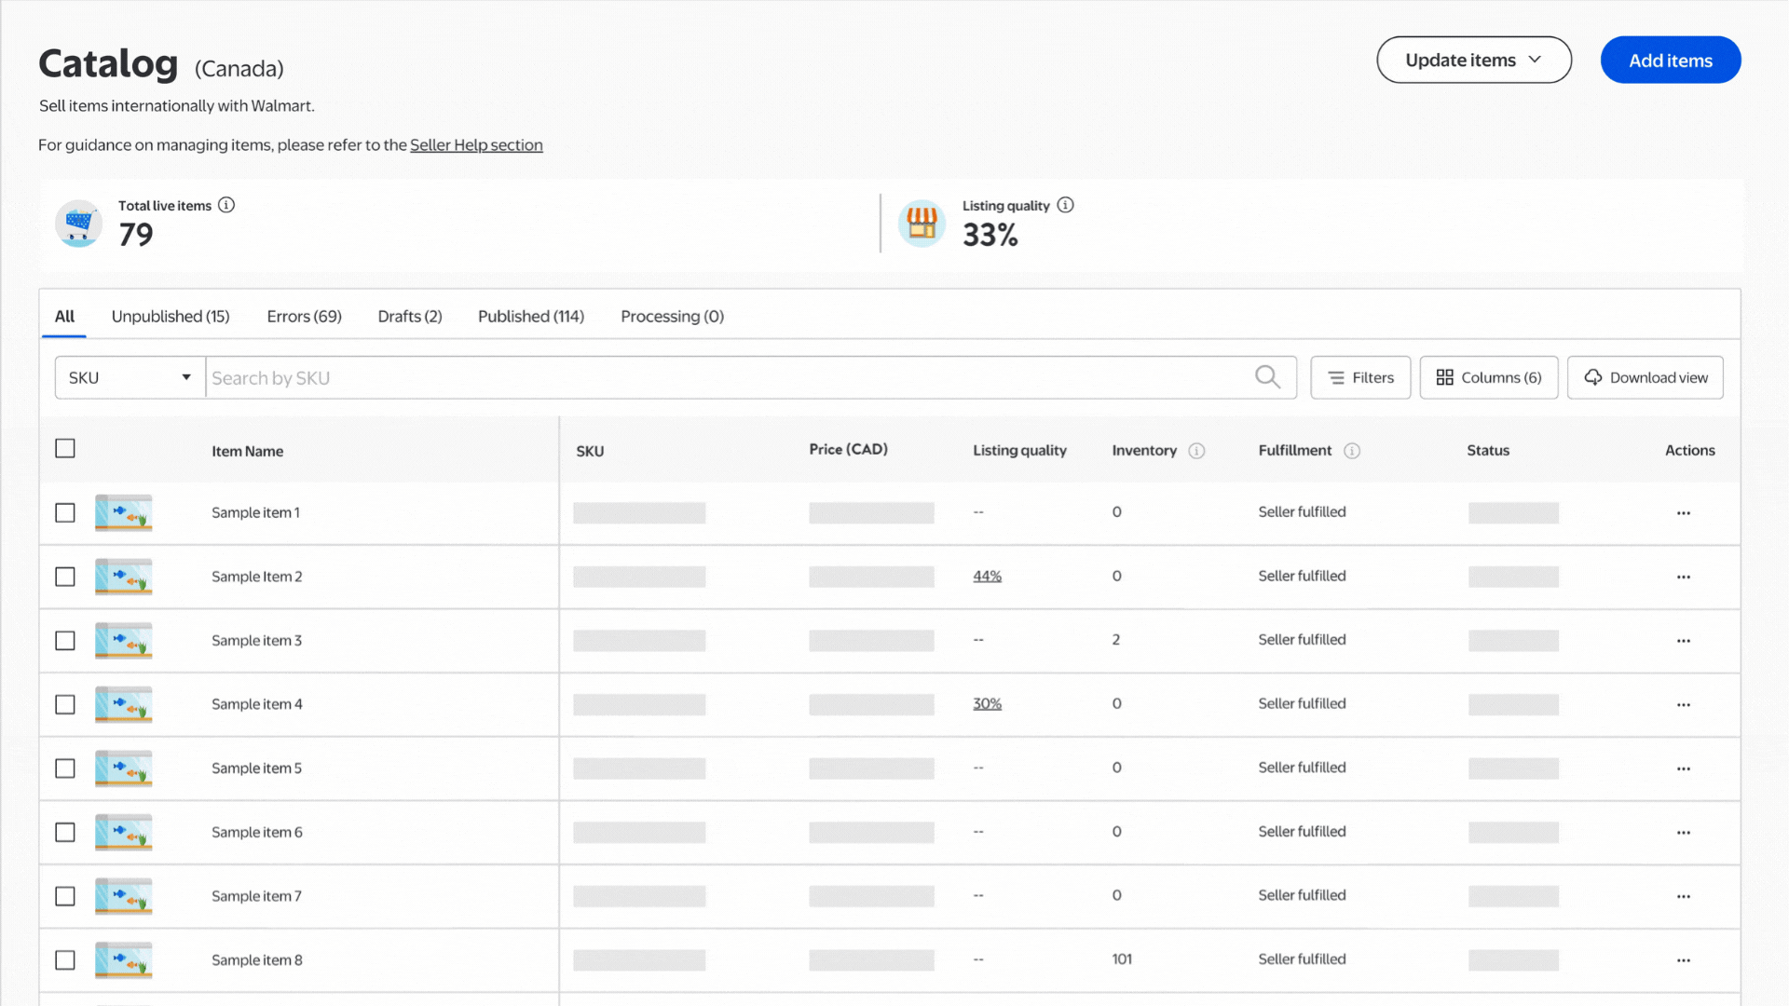Switch to the Errors (69) tab

304,317
